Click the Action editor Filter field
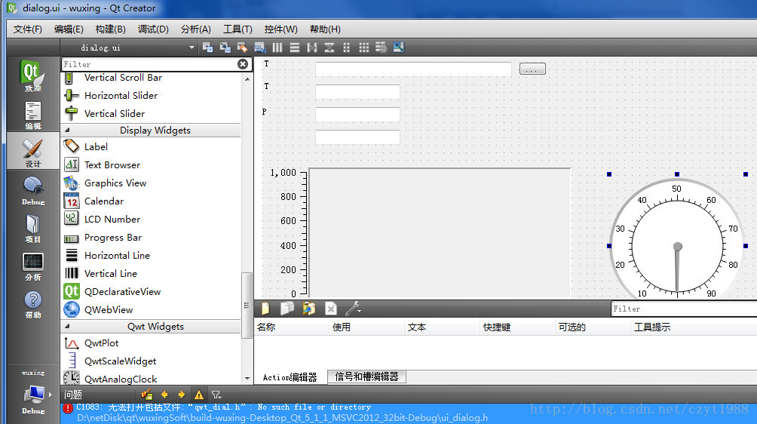The image size is (757, 424). pyautogui.click(x=684, y=309)
